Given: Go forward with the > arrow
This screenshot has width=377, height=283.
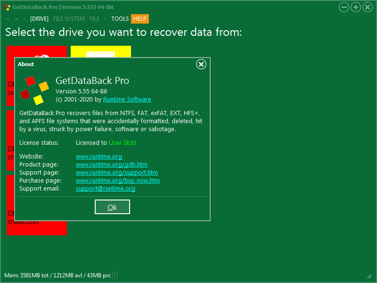Looking at the screenshot, I should point(16,19).
